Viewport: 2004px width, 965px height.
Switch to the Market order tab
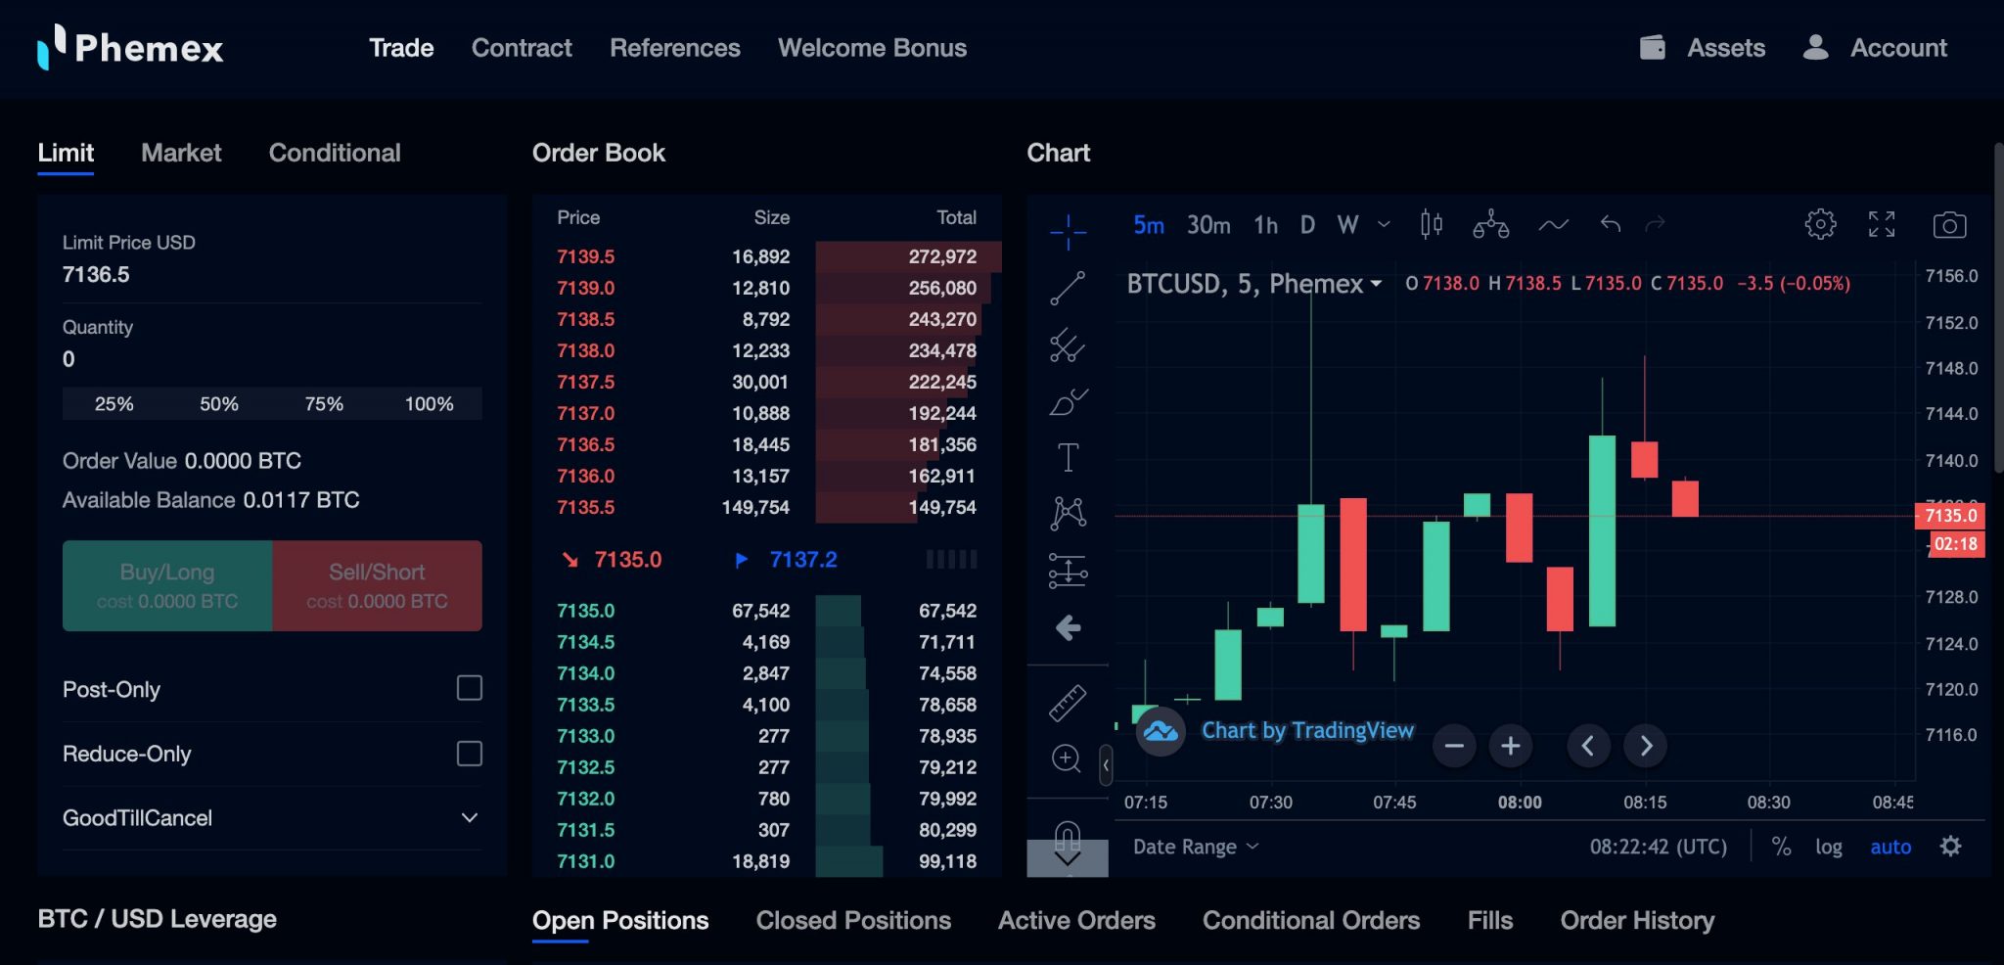[181, 153]
